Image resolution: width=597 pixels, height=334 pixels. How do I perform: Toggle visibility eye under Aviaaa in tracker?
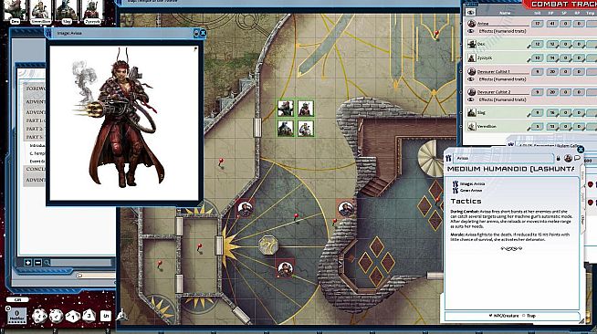pos(471,31)
